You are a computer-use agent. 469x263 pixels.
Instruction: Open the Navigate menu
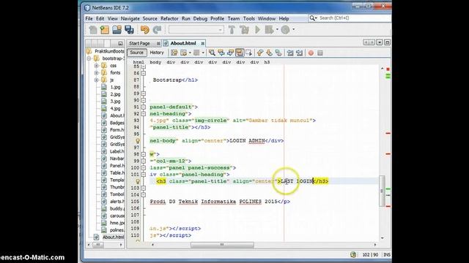pyautogui.click(x=130, y=18)
